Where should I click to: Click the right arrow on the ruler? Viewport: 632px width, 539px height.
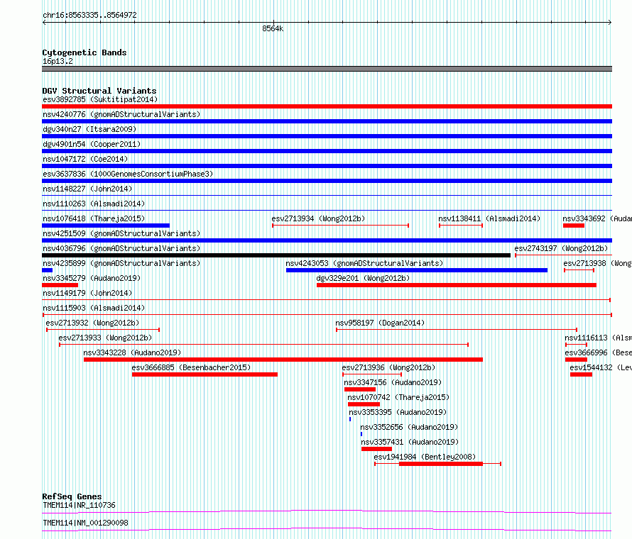tap(610, 23)
